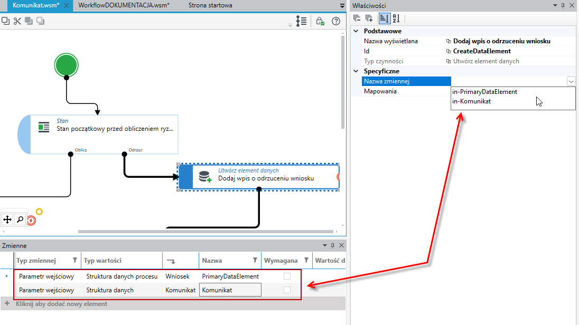Image resolution: width=579 pixels, height=325 pixels.
Task: Click the plus icon to add a variable
Action: click(x=7, y=303)
